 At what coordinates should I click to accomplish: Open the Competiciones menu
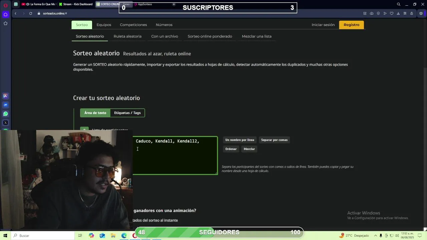coord(133,25)
